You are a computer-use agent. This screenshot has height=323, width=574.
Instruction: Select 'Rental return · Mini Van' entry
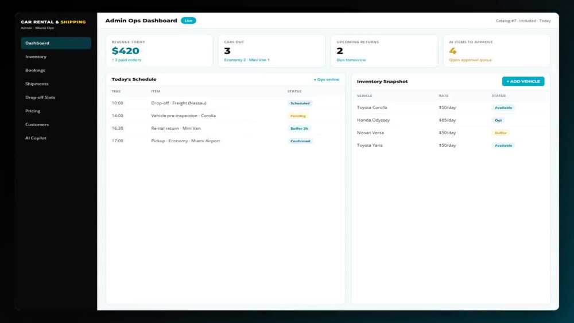(x=176, y=129)
